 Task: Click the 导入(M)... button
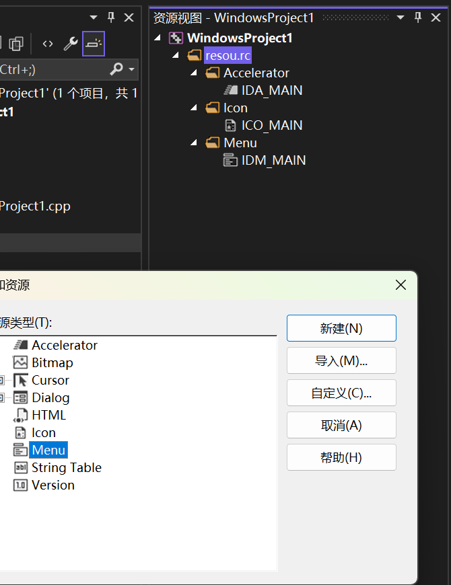tap(341, 360)
